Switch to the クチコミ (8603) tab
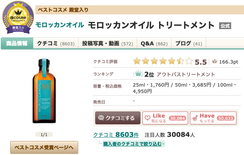This screenshot has height=155, width=244. tap(56, 43)
